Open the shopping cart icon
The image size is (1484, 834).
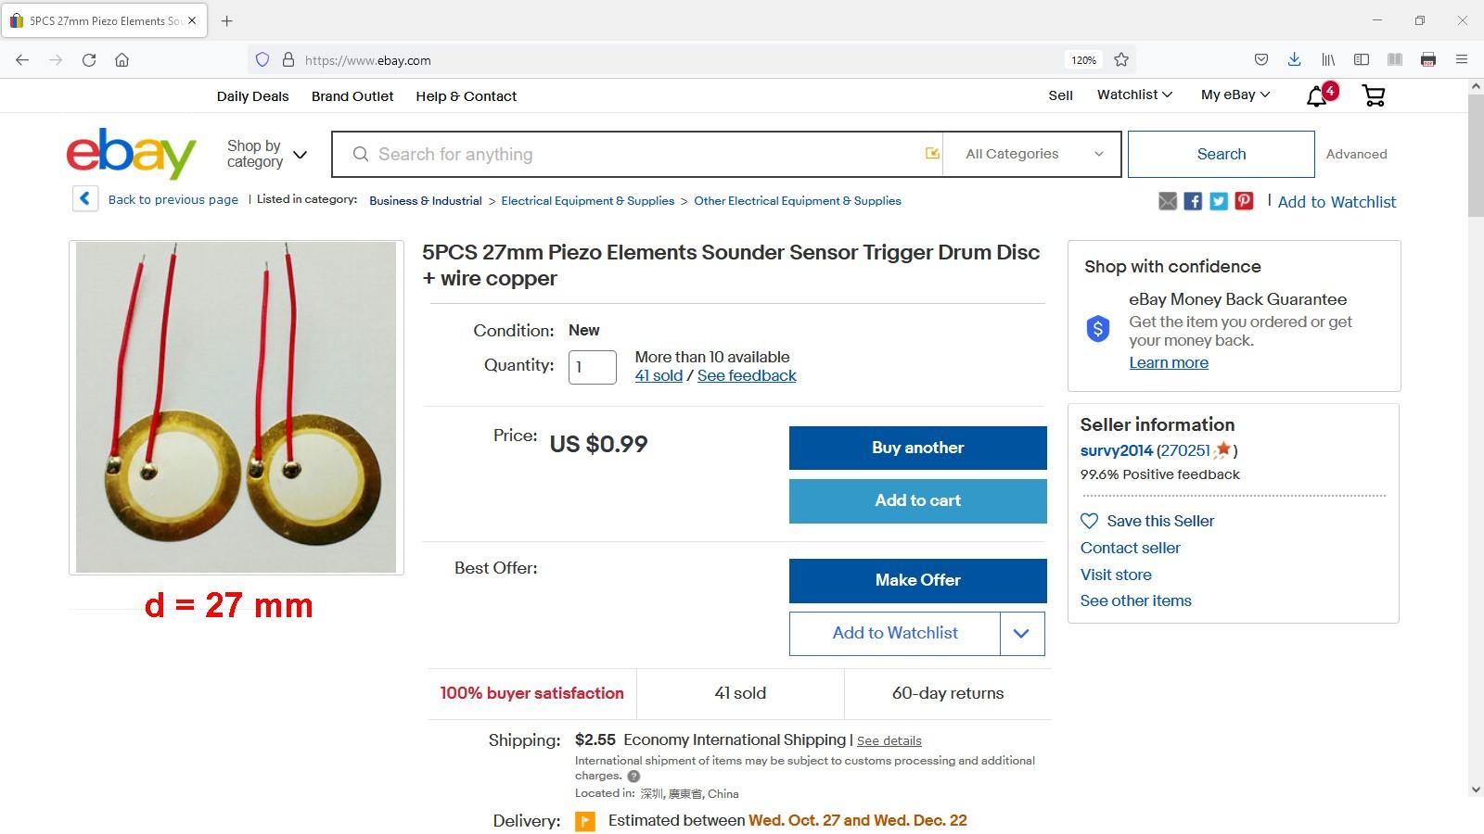[1373, 95]
